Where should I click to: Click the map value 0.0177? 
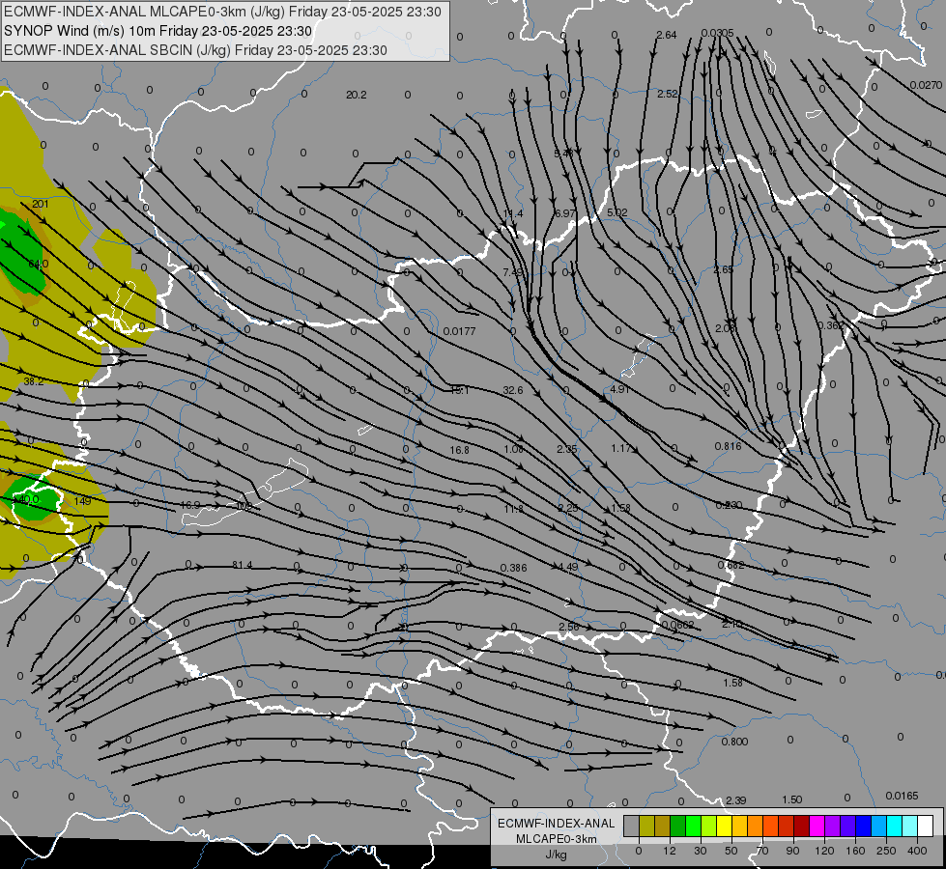click(x=459, y=331)
